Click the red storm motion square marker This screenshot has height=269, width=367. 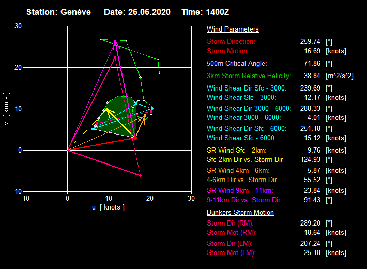(x=135, y=138)
